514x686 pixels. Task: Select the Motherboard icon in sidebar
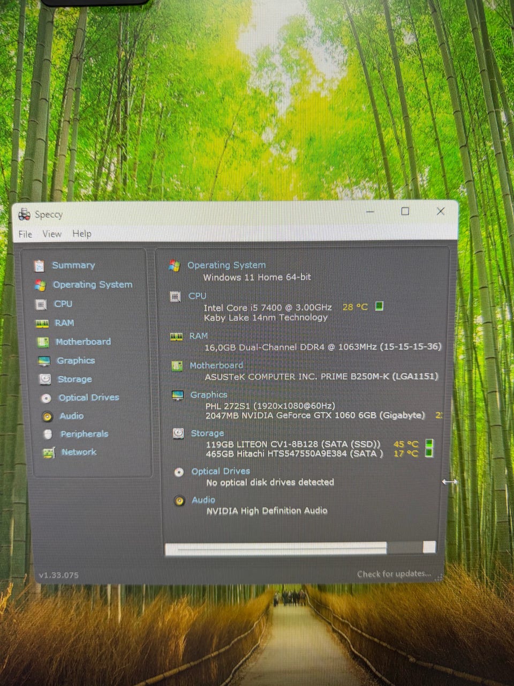[43, 342]
